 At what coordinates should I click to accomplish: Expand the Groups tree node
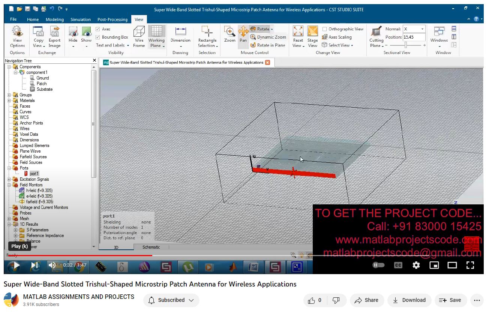(9, 95)
